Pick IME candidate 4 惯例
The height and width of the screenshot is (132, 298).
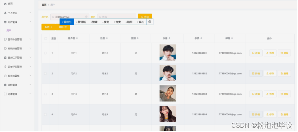click(x=106, y=22)
